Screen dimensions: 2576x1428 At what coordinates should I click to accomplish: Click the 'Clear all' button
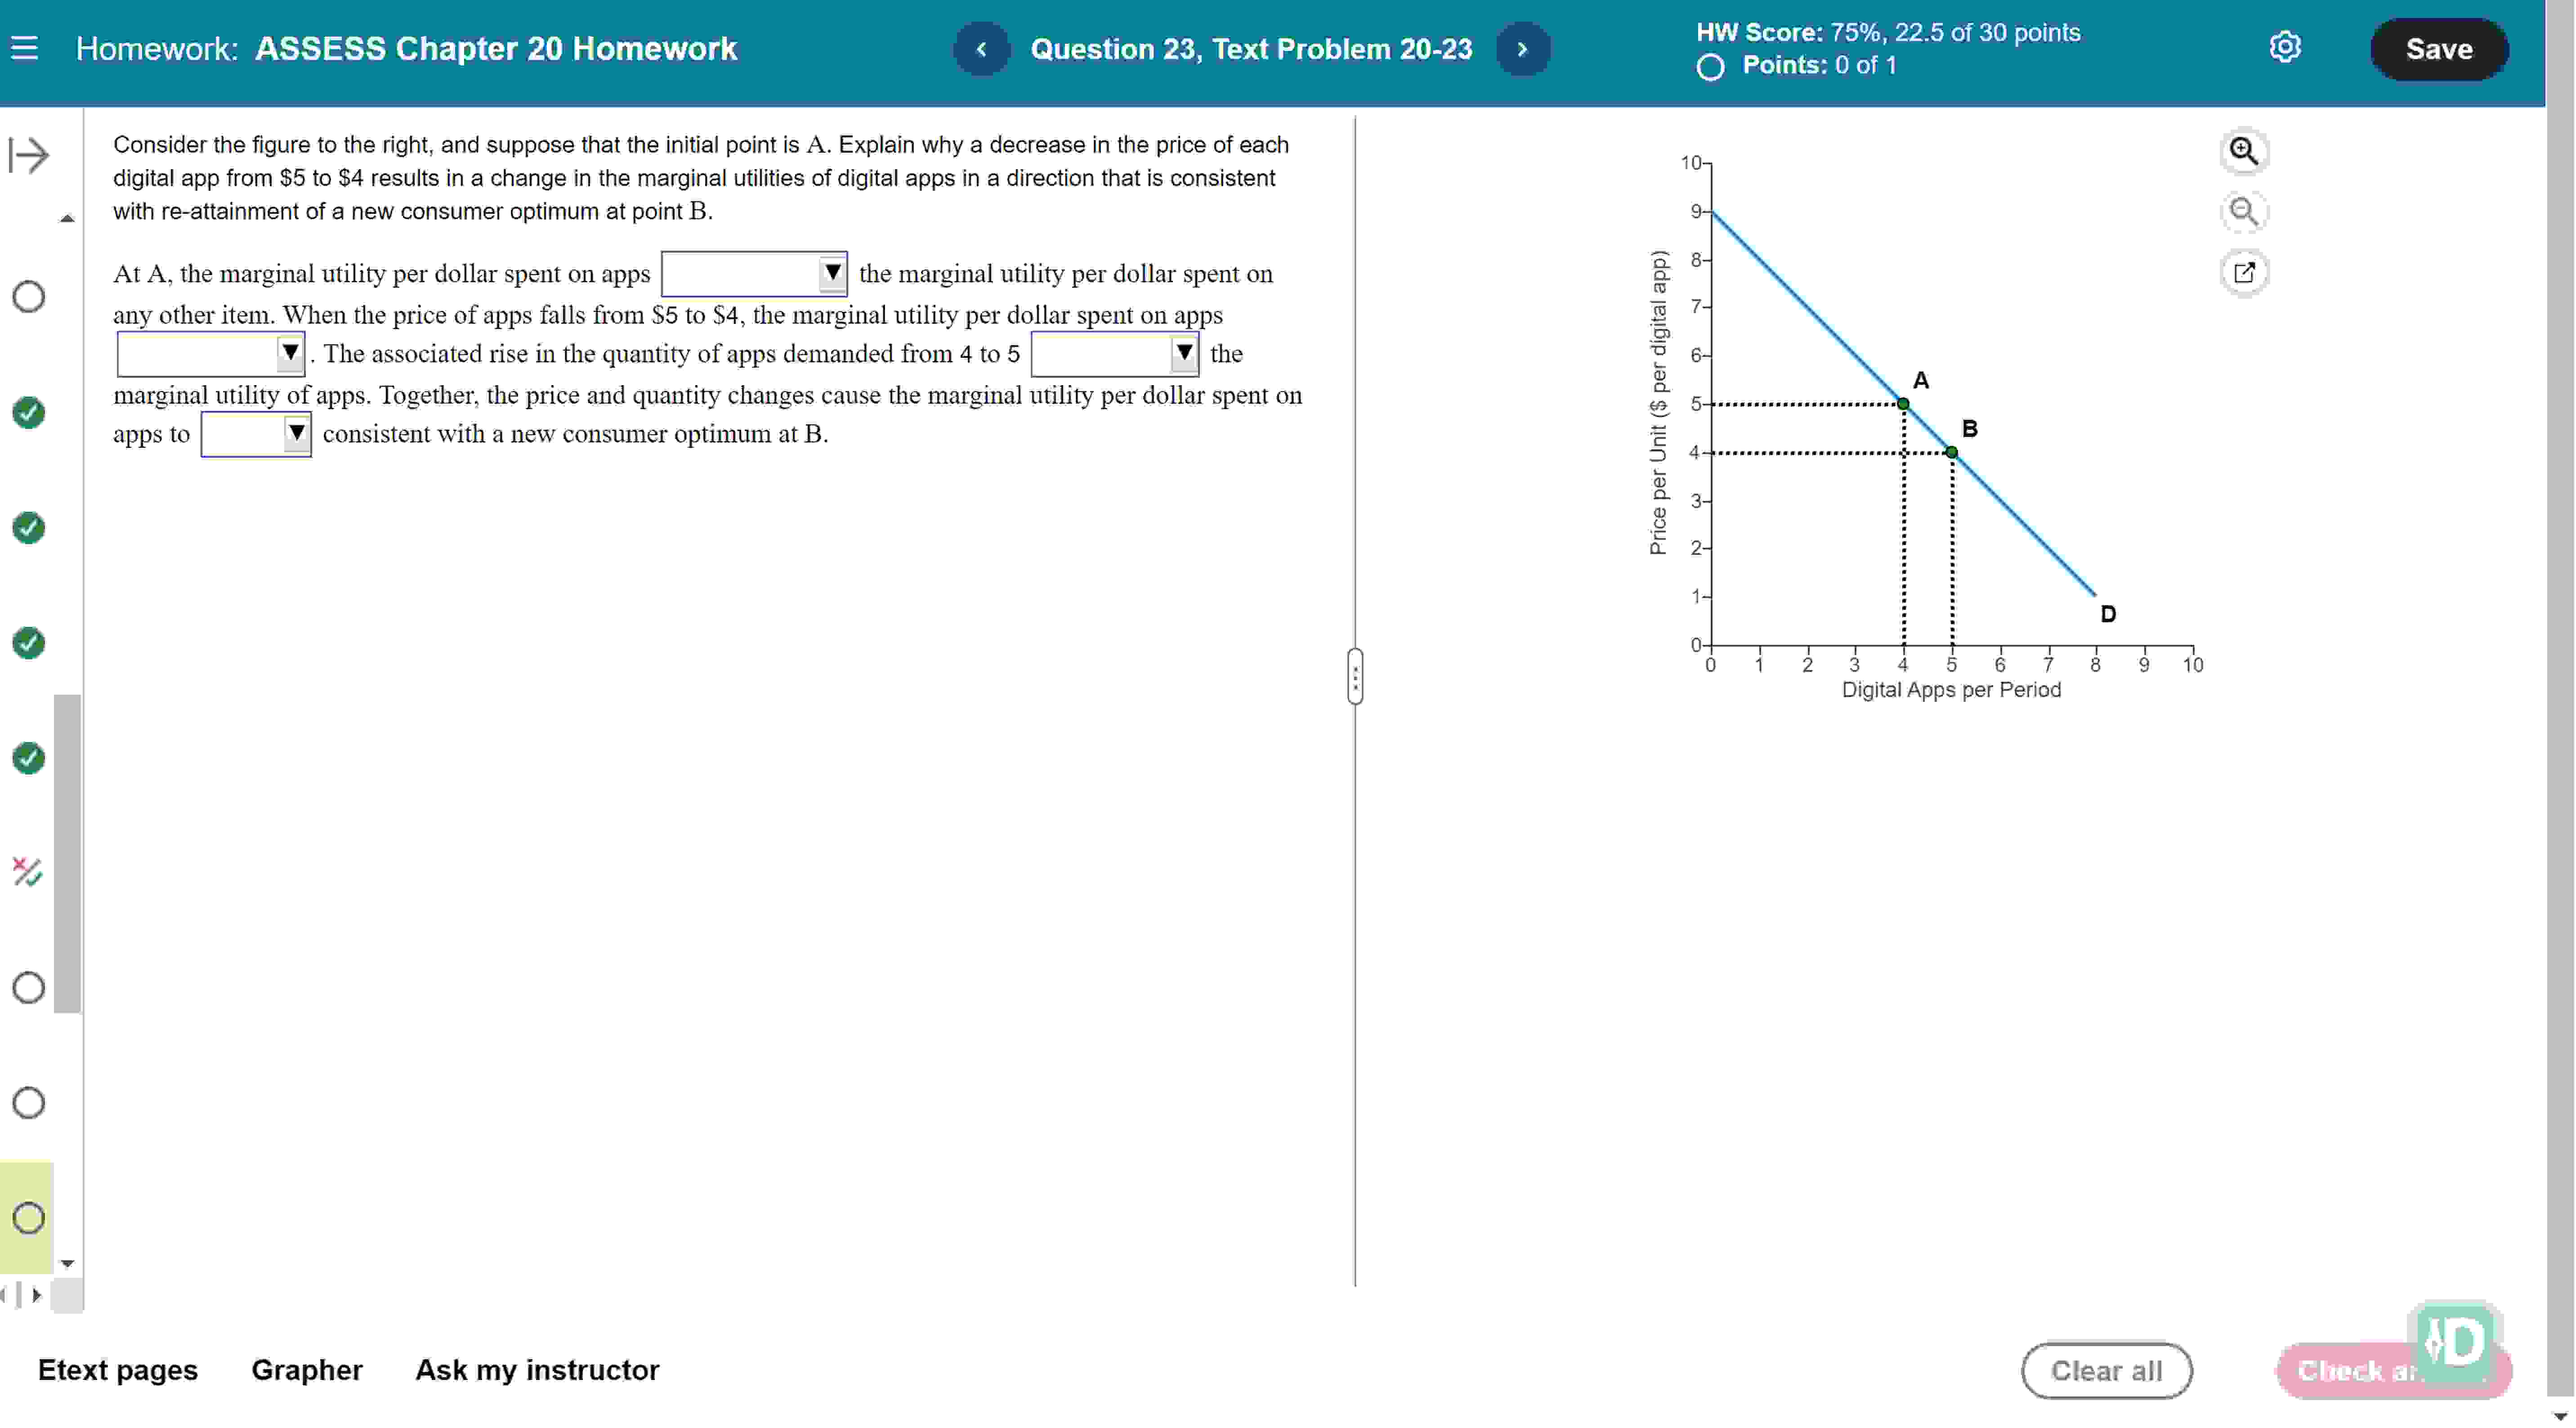pos(2107,1370)
